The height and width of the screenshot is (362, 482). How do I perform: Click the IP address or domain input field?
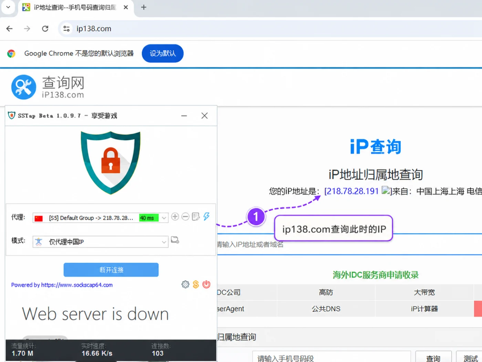coord(349,244)
